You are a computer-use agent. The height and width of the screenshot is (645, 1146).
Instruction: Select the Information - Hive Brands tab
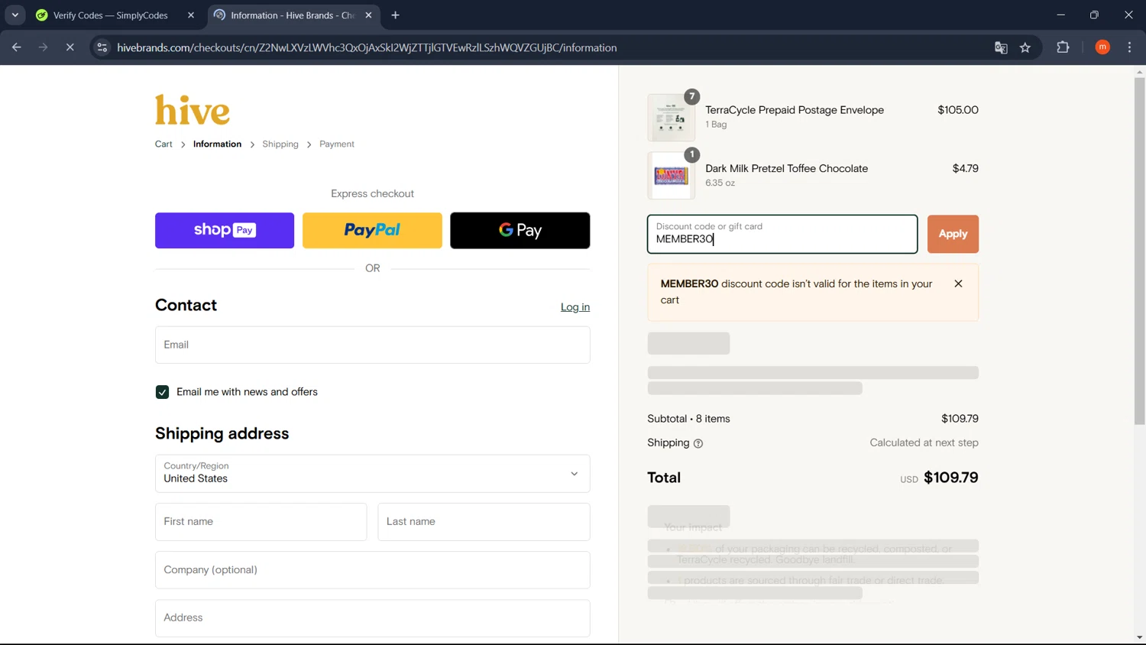293,15
